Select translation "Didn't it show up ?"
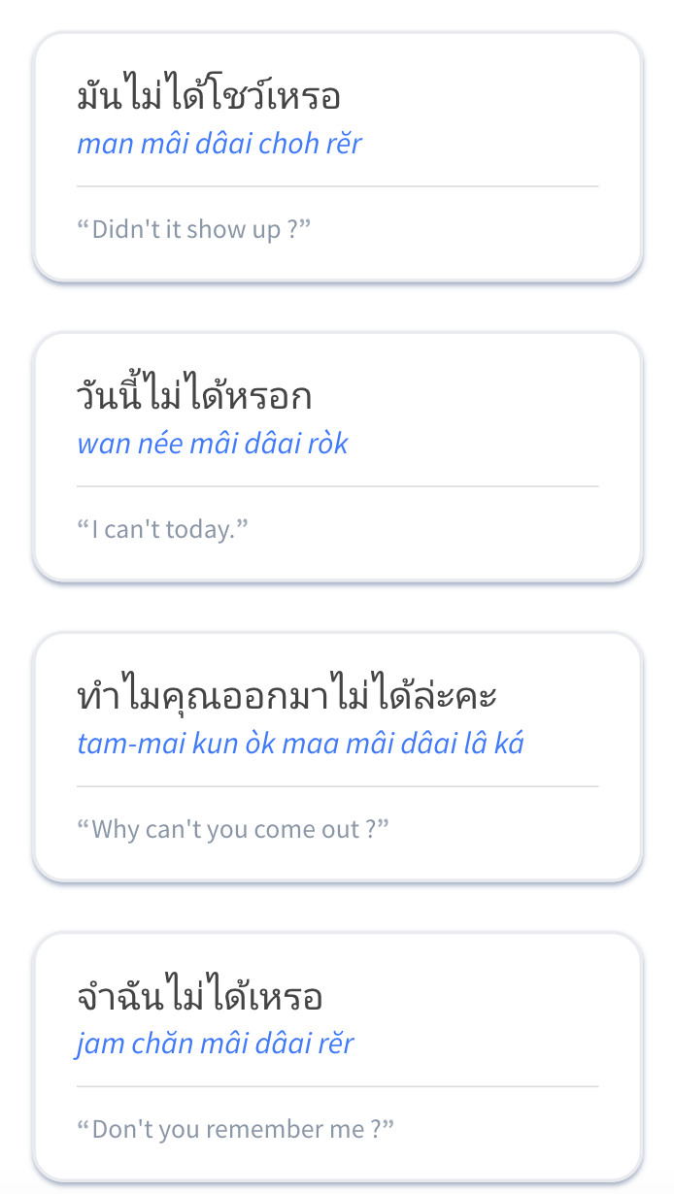674x1194 pixels. coord(193,230)
